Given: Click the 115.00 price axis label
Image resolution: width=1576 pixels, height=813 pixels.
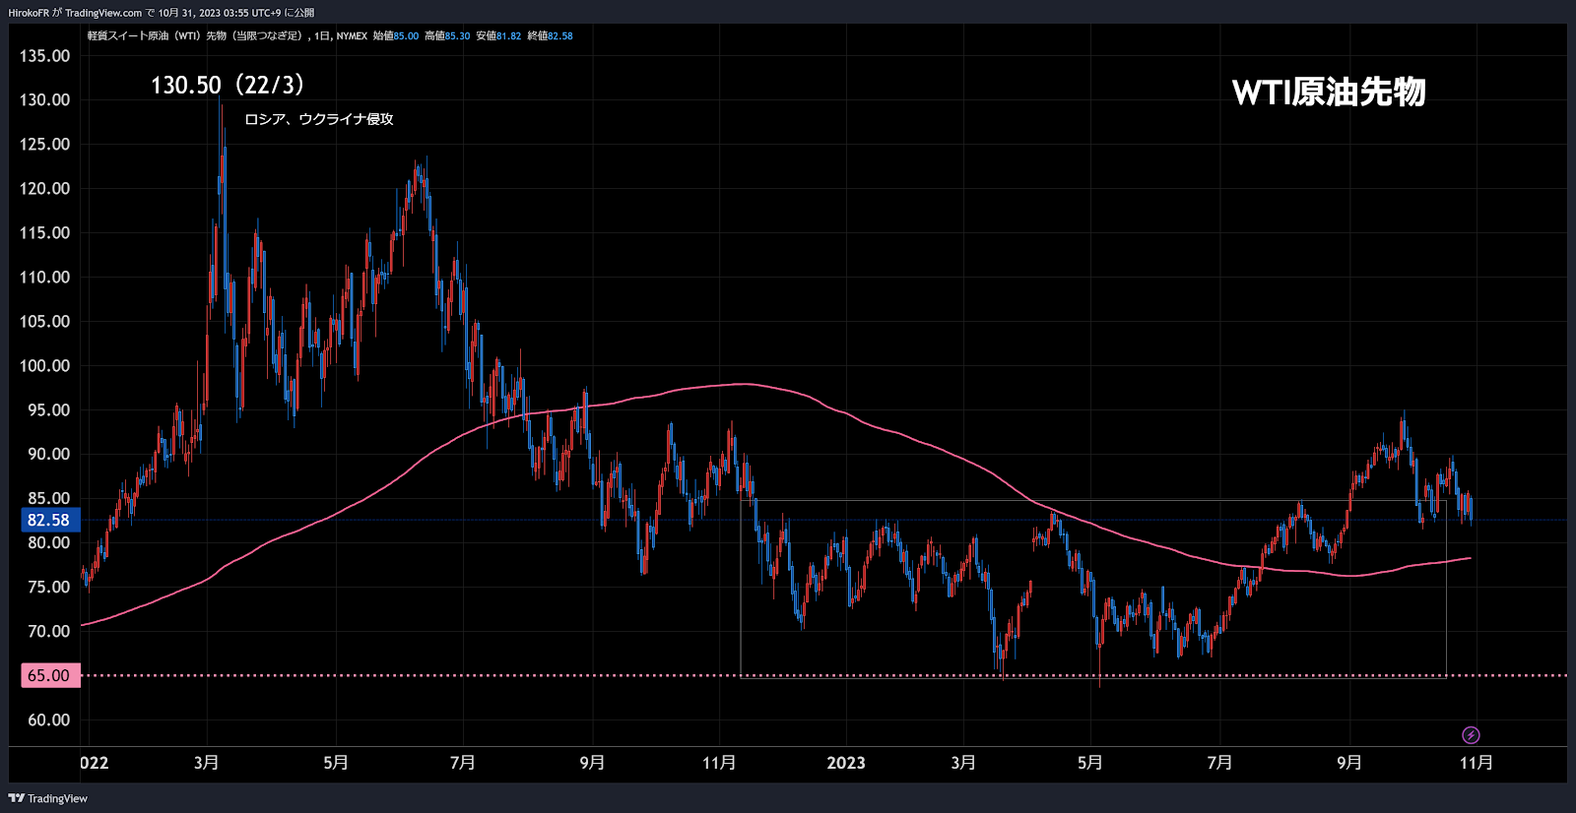Looking at the screenshot, I should pos(45,233).
